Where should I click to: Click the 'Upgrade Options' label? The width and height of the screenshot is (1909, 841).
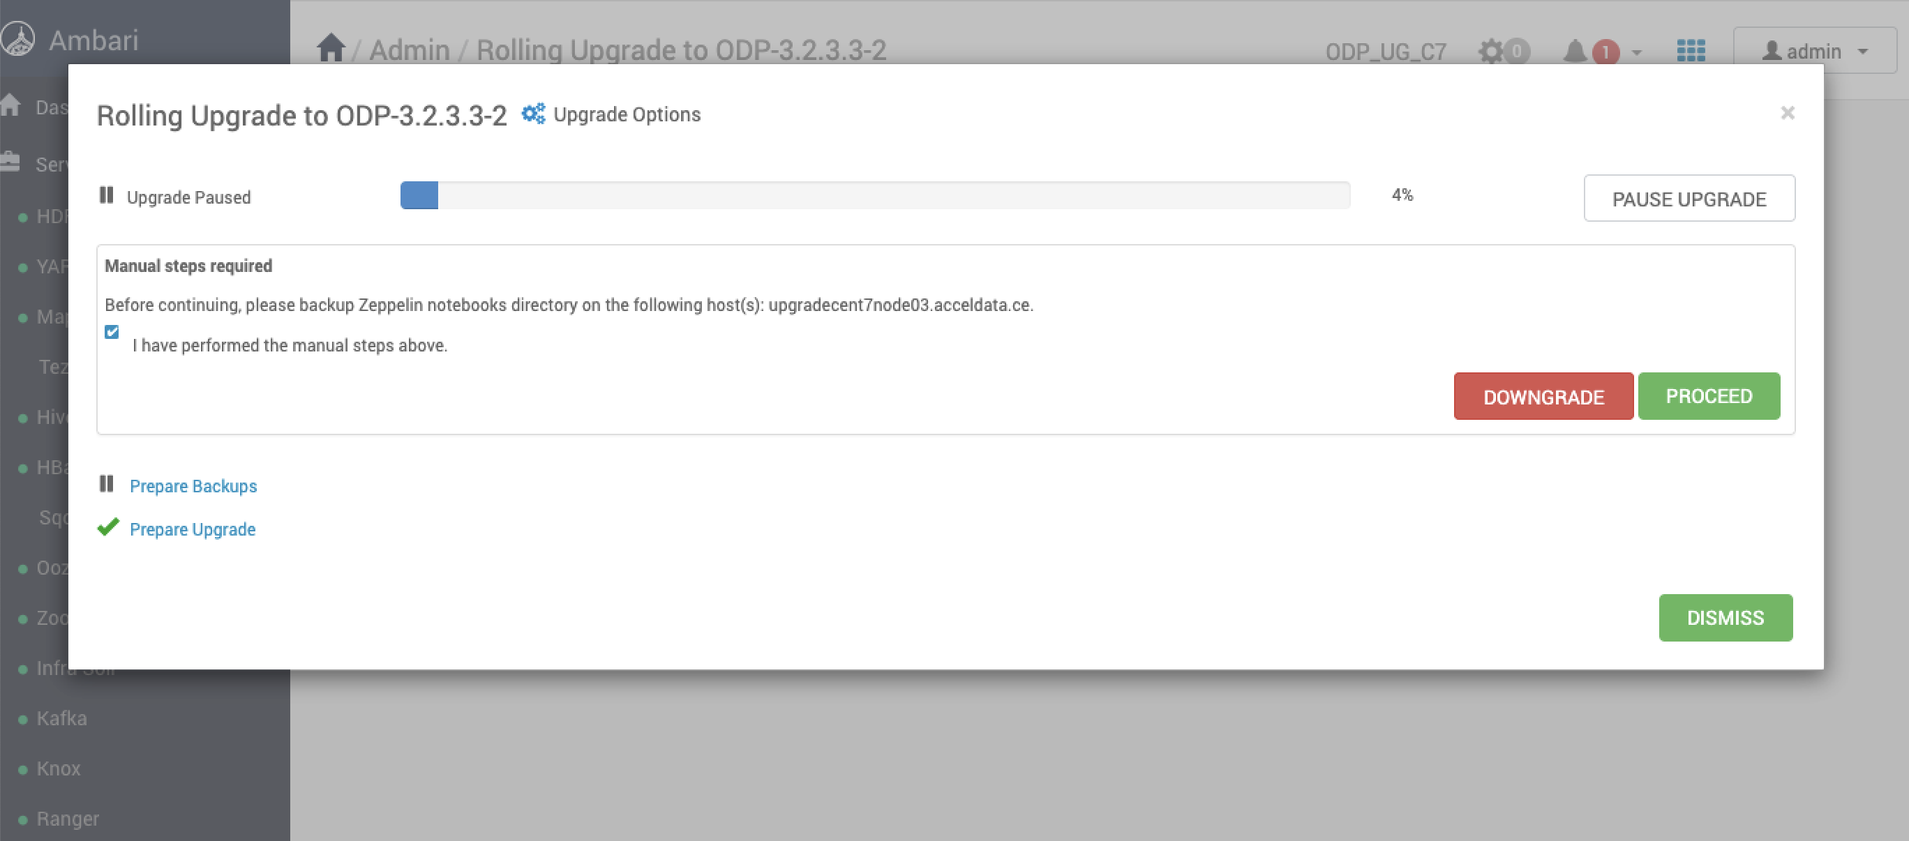click(x=627, y=114)
